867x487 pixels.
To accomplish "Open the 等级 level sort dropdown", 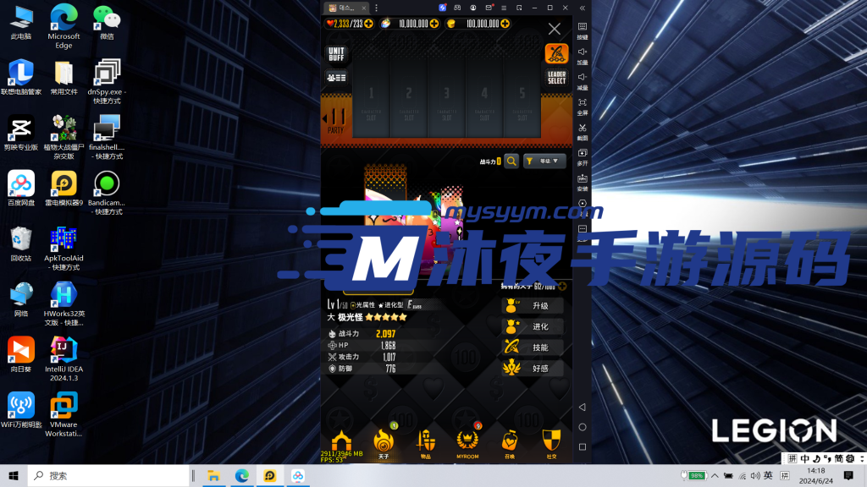I will tap(549, 161).
